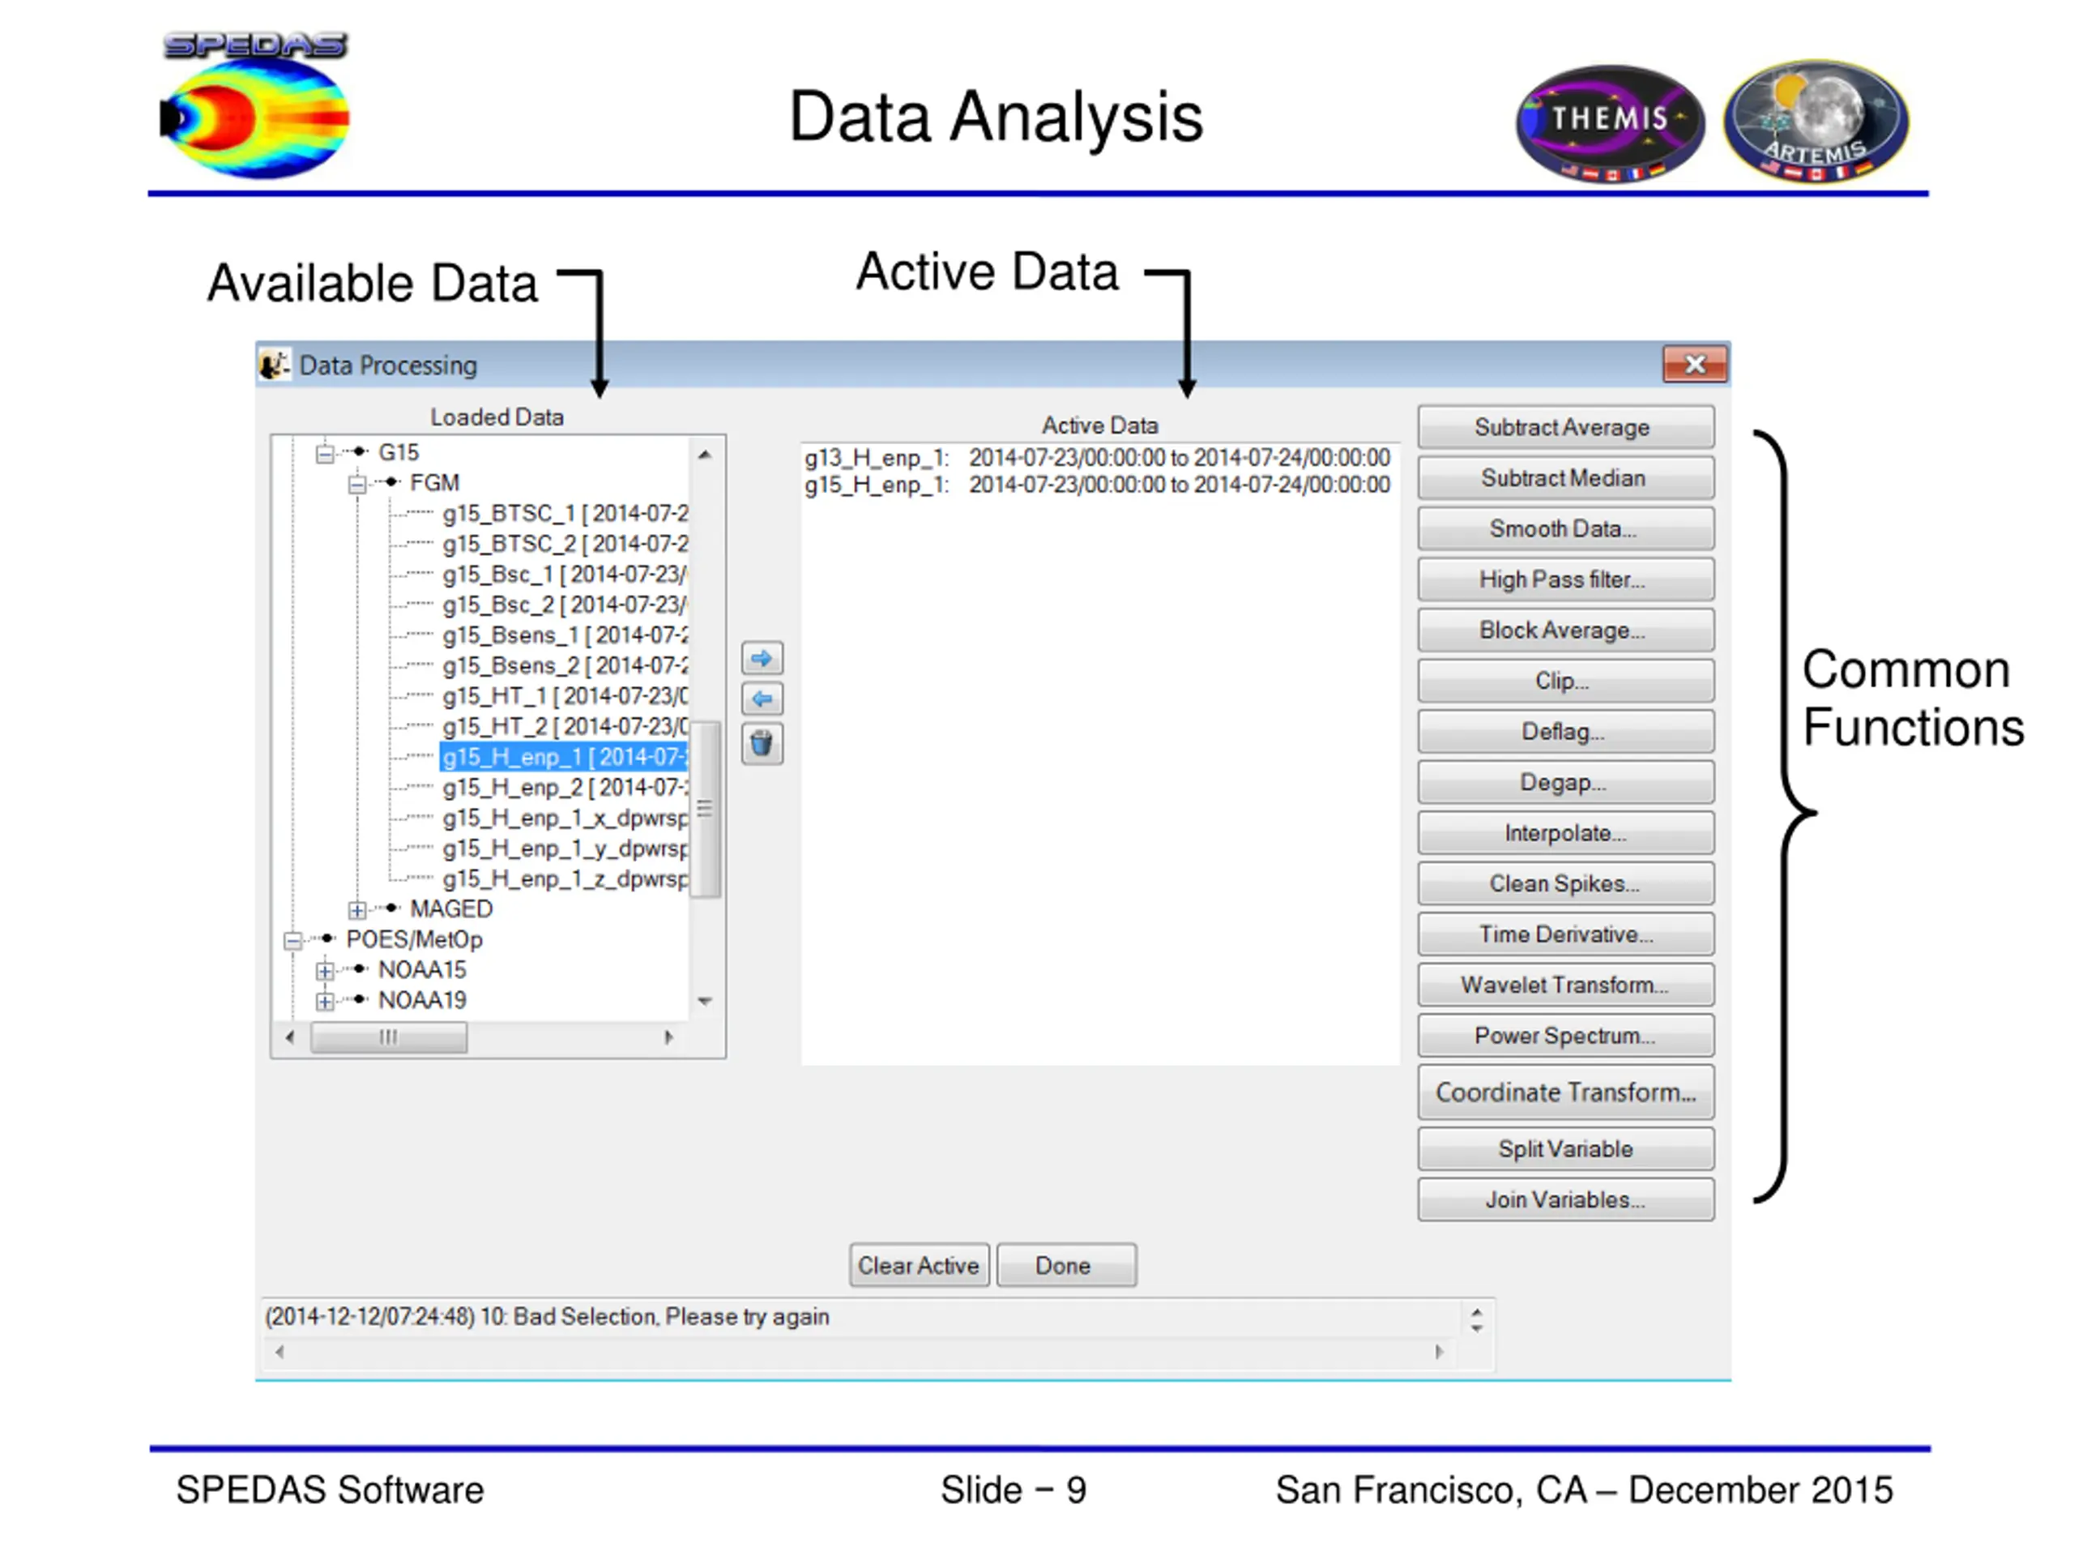Open Power Spectrum function
Viewport: 2074px width, 1556px height.
click(1566, 1036)
